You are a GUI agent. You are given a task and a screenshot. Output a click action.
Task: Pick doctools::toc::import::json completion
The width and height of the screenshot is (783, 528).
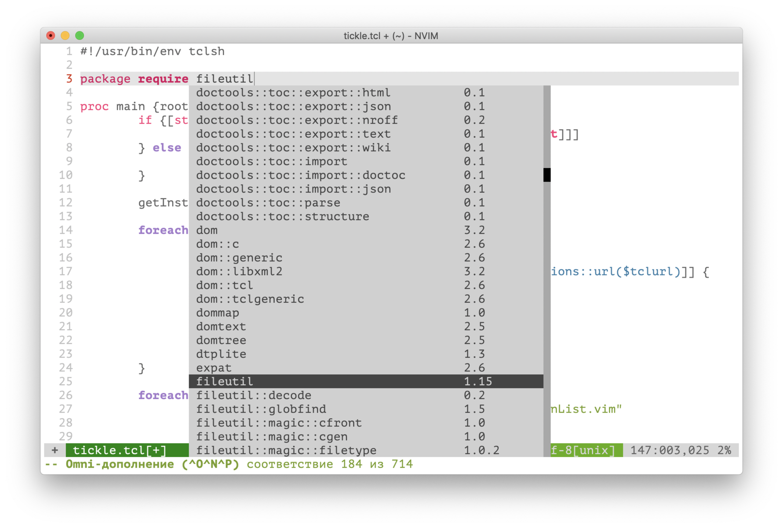tap(366, 189)
